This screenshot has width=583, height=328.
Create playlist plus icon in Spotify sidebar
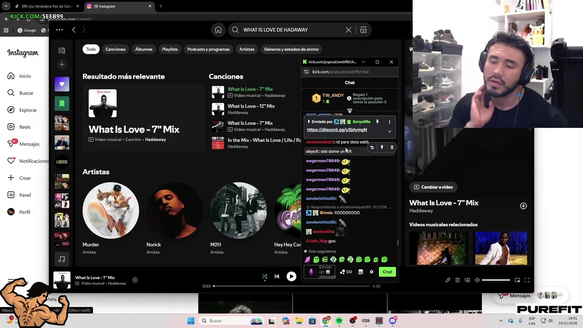(x=62, y=64)
